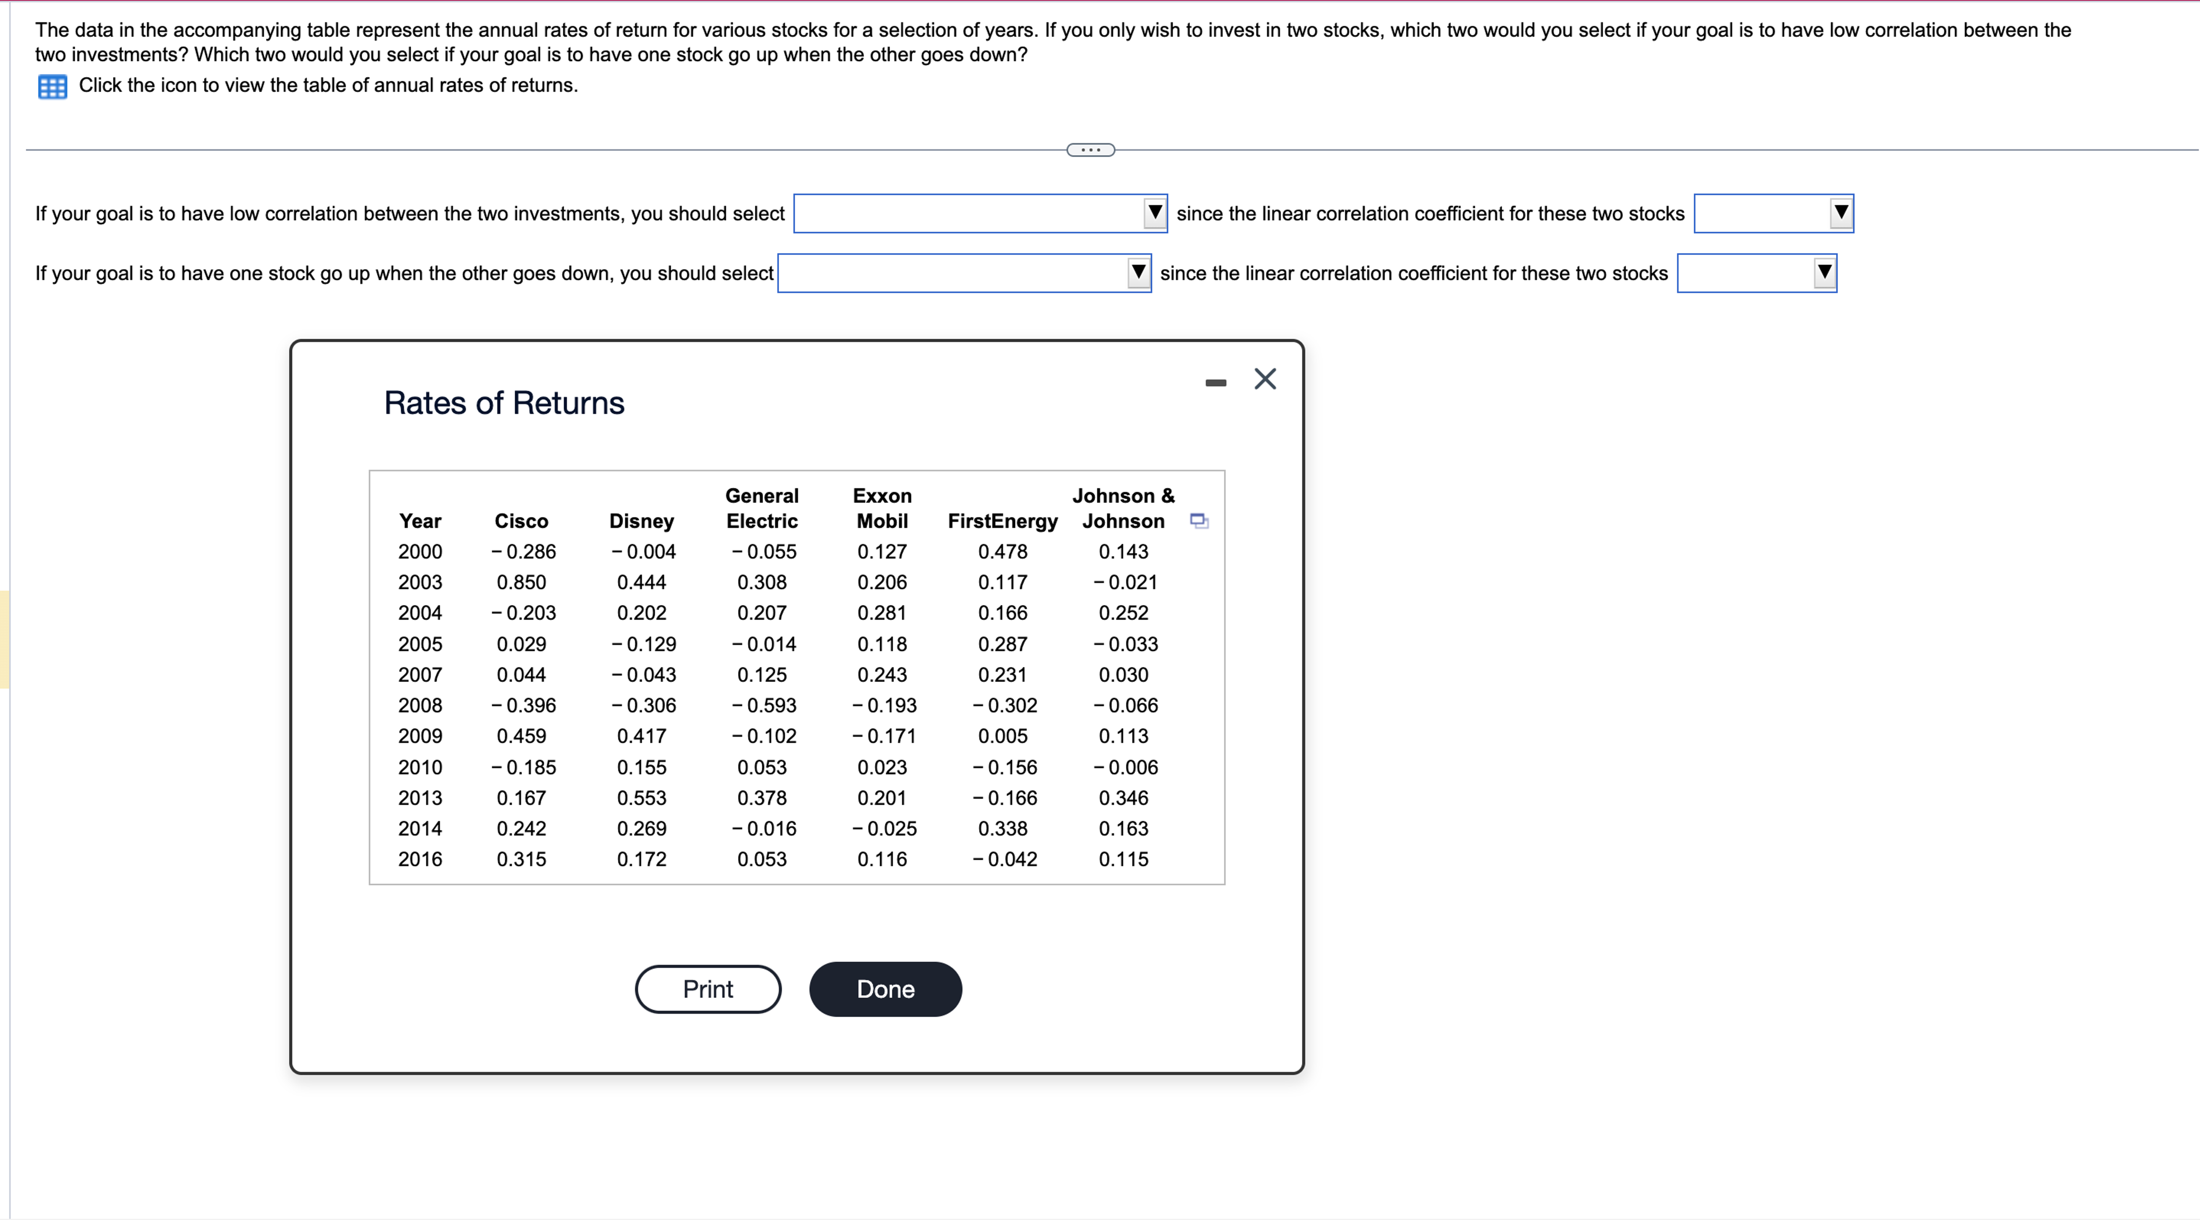Open the opposite-movement stock pair dropdown
The width and height of the screenshot is (2200, 1220).
coord(963,274)
